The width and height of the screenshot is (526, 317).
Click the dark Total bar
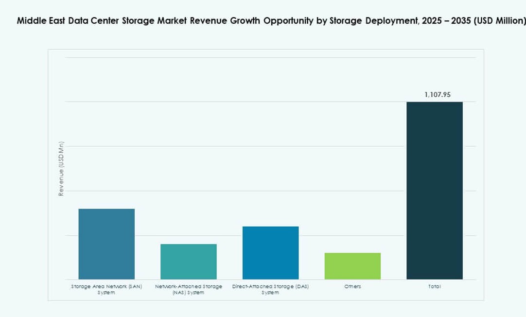pyautogui.click(x=434, y=190)
